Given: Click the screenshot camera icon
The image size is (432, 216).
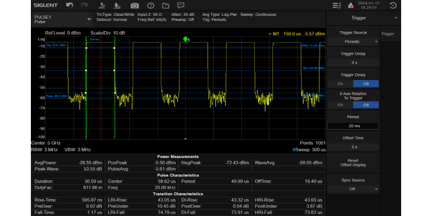Looking at the screenshot, I should click(135, 6).
